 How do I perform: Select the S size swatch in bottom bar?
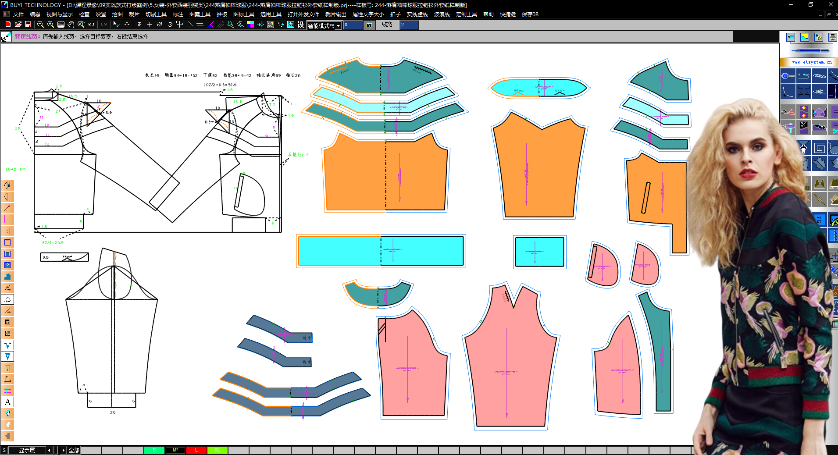click(154, 450)
